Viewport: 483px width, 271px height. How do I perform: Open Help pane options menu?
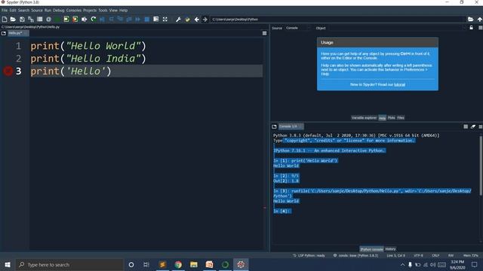(480, 28)
